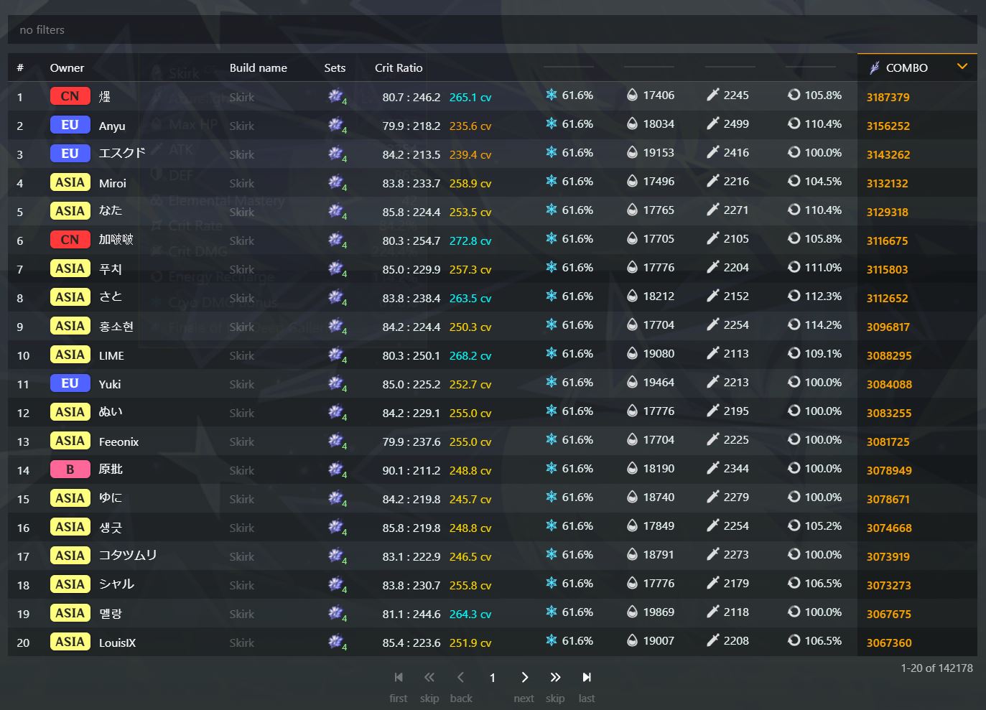Click the artifact set icon in LouisIX's row
The width and height of the screenshot is (986, 710).
coord(336,642)
